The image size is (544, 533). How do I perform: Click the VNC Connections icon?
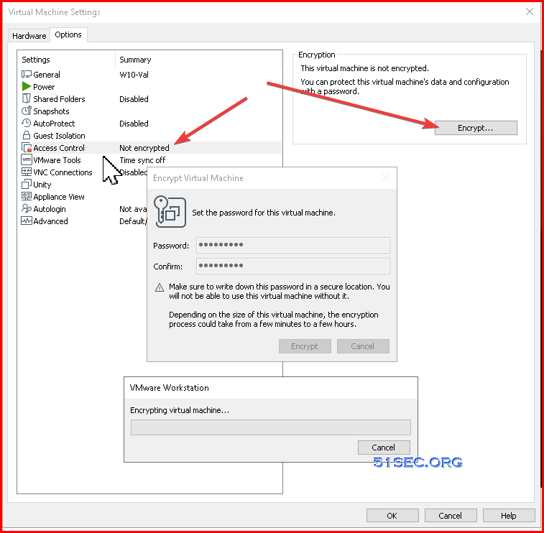tap(27, 172)
